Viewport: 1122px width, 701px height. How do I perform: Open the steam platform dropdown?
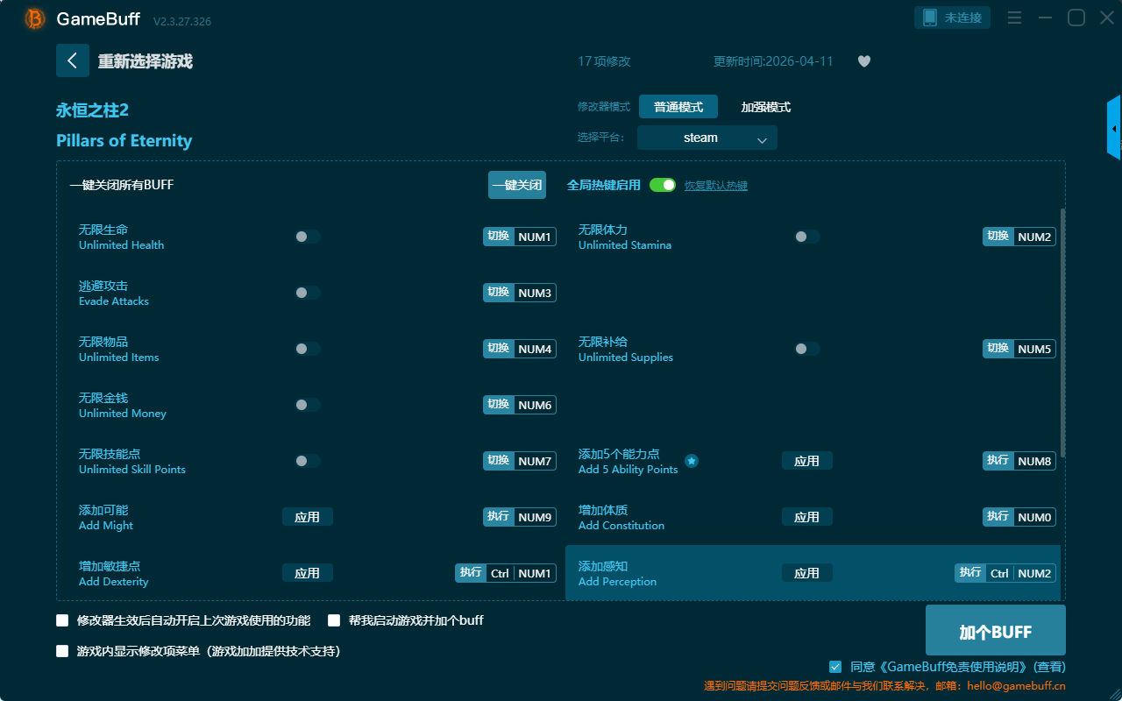click(707, 138)
